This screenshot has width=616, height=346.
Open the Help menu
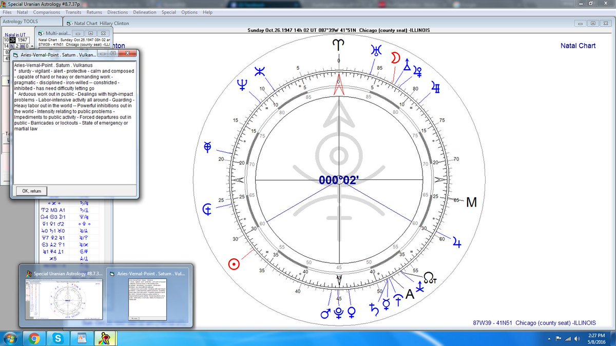coord(208,12)
